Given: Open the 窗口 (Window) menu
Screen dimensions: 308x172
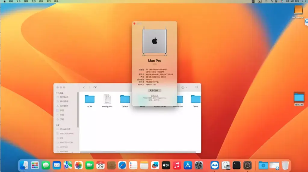Looking at the screenshot, I should (x=49, y=2).
